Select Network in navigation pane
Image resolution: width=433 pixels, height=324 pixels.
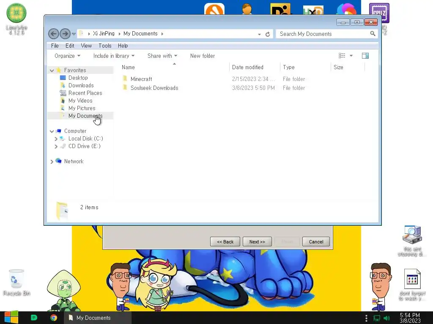74,161
